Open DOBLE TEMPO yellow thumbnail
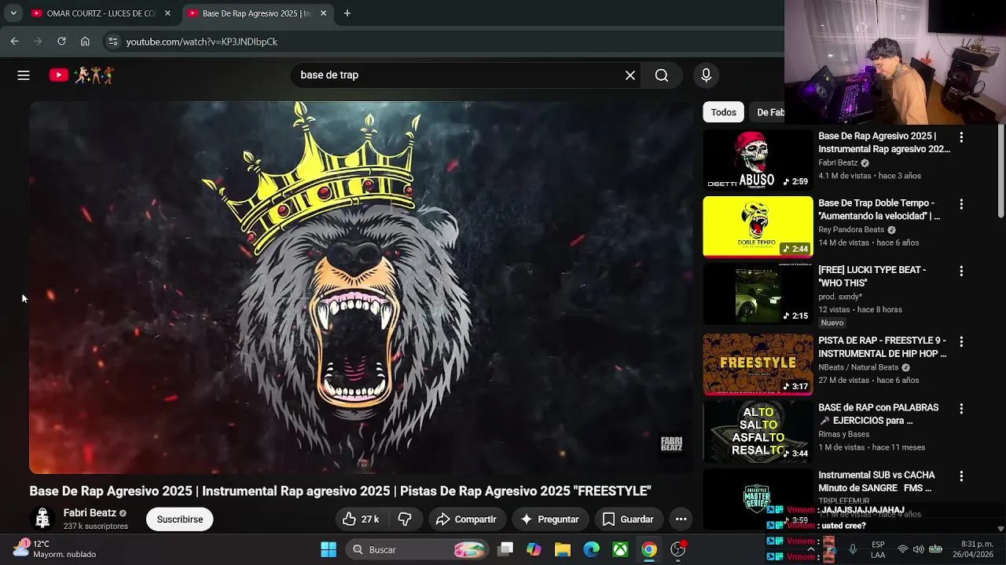The image size is (1006, 565). pos(758,227)
